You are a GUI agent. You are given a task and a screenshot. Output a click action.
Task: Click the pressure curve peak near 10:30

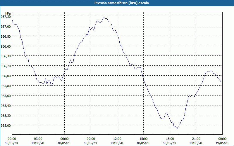(x=104, y=18)
